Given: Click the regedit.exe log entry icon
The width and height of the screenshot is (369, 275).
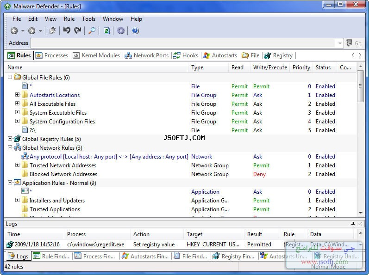Looking at the screenshot, I should coord(10,244).
